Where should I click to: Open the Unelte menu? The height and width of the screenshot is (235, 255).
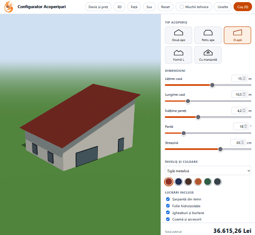point(223,7)
